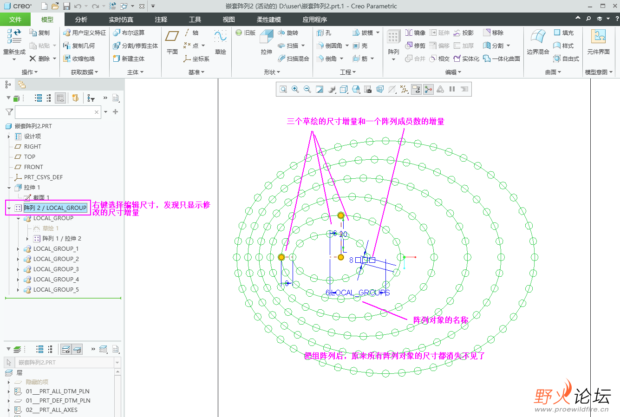Click the 收缩包络 button
The image size is (620, 417).
click(79, 59)
